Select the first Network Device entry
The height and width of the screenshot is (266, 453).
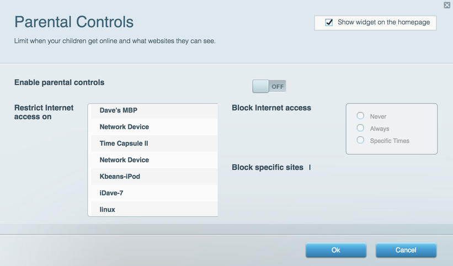click(x=154, y=127)
